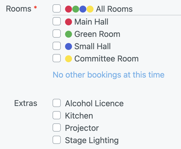Open the 'No other bookings at this time' link
The image size is (181, 149).
108,75
